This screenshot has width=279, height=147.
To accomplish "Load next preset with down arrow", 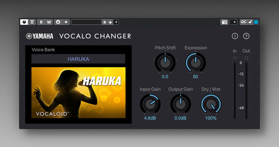I will point(110,22).
